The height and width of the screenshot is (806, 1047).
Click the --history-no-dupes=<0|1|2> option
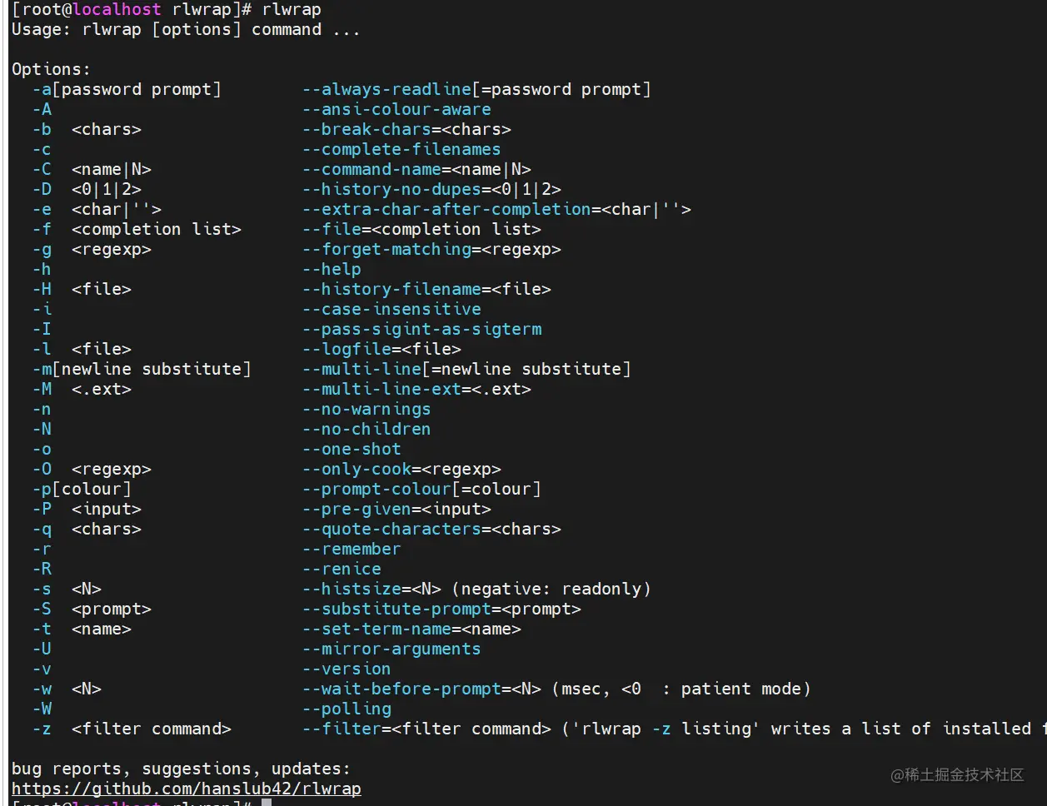pyautogui.click(x=431, y=189)
